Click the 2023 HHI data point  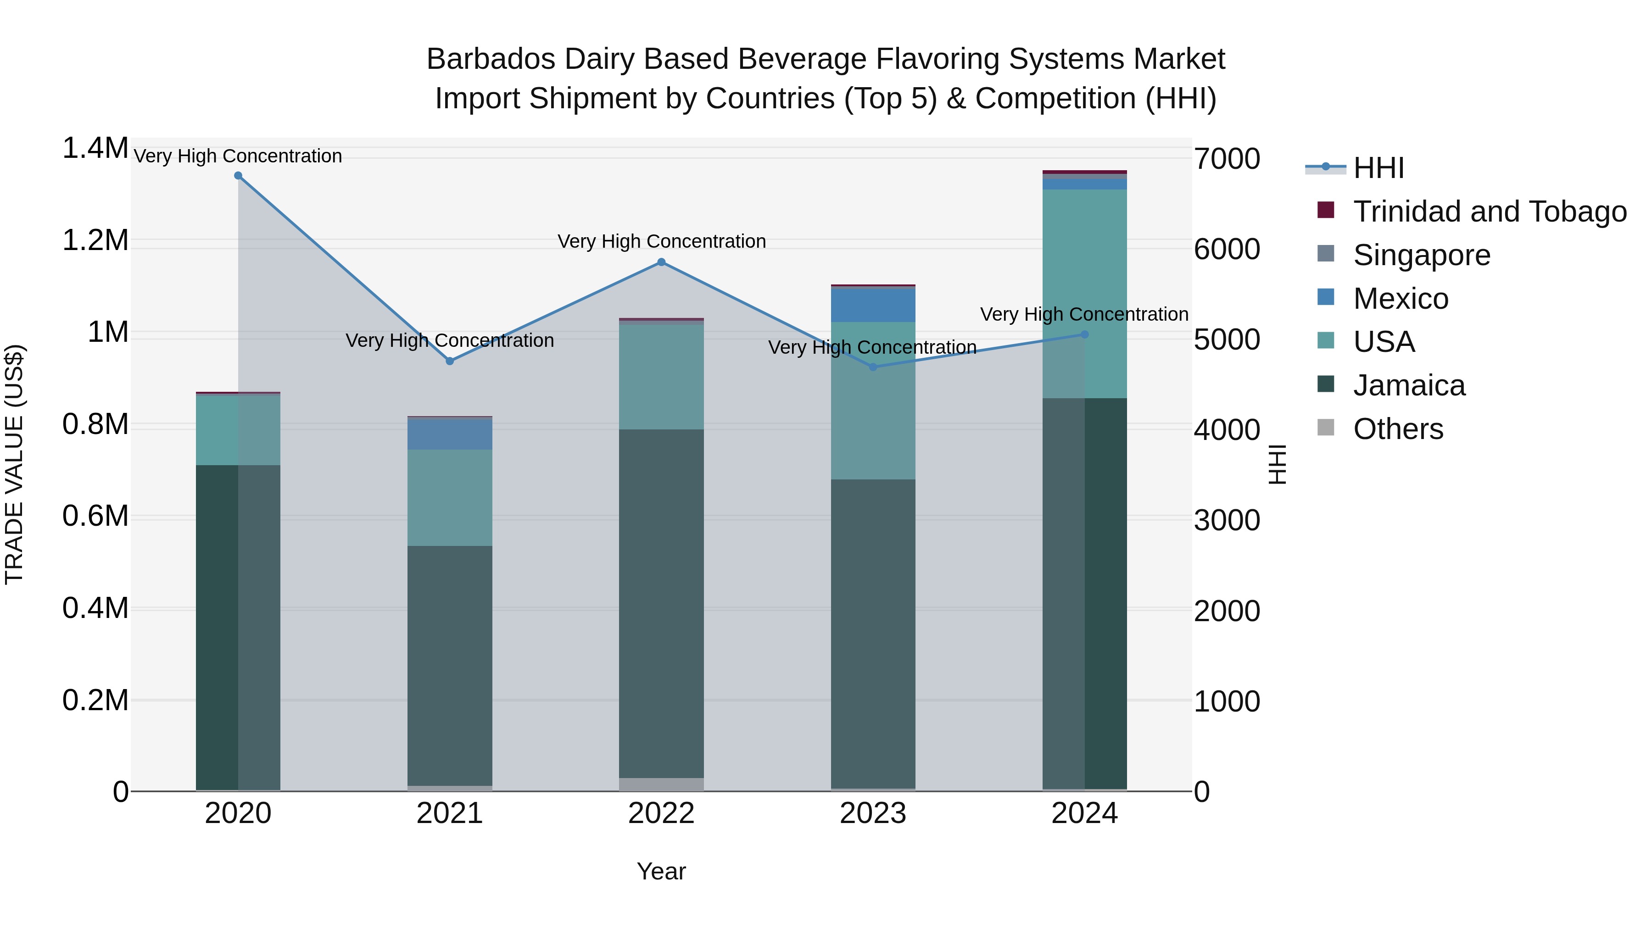[873, 367]
